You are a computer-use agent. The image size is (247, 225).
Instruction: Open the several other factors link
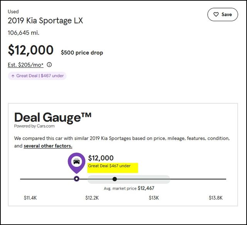48,146
